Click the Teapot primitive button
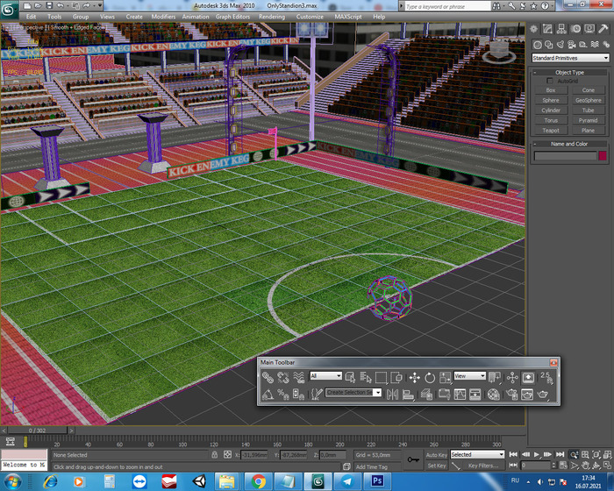 pos(550,131)
